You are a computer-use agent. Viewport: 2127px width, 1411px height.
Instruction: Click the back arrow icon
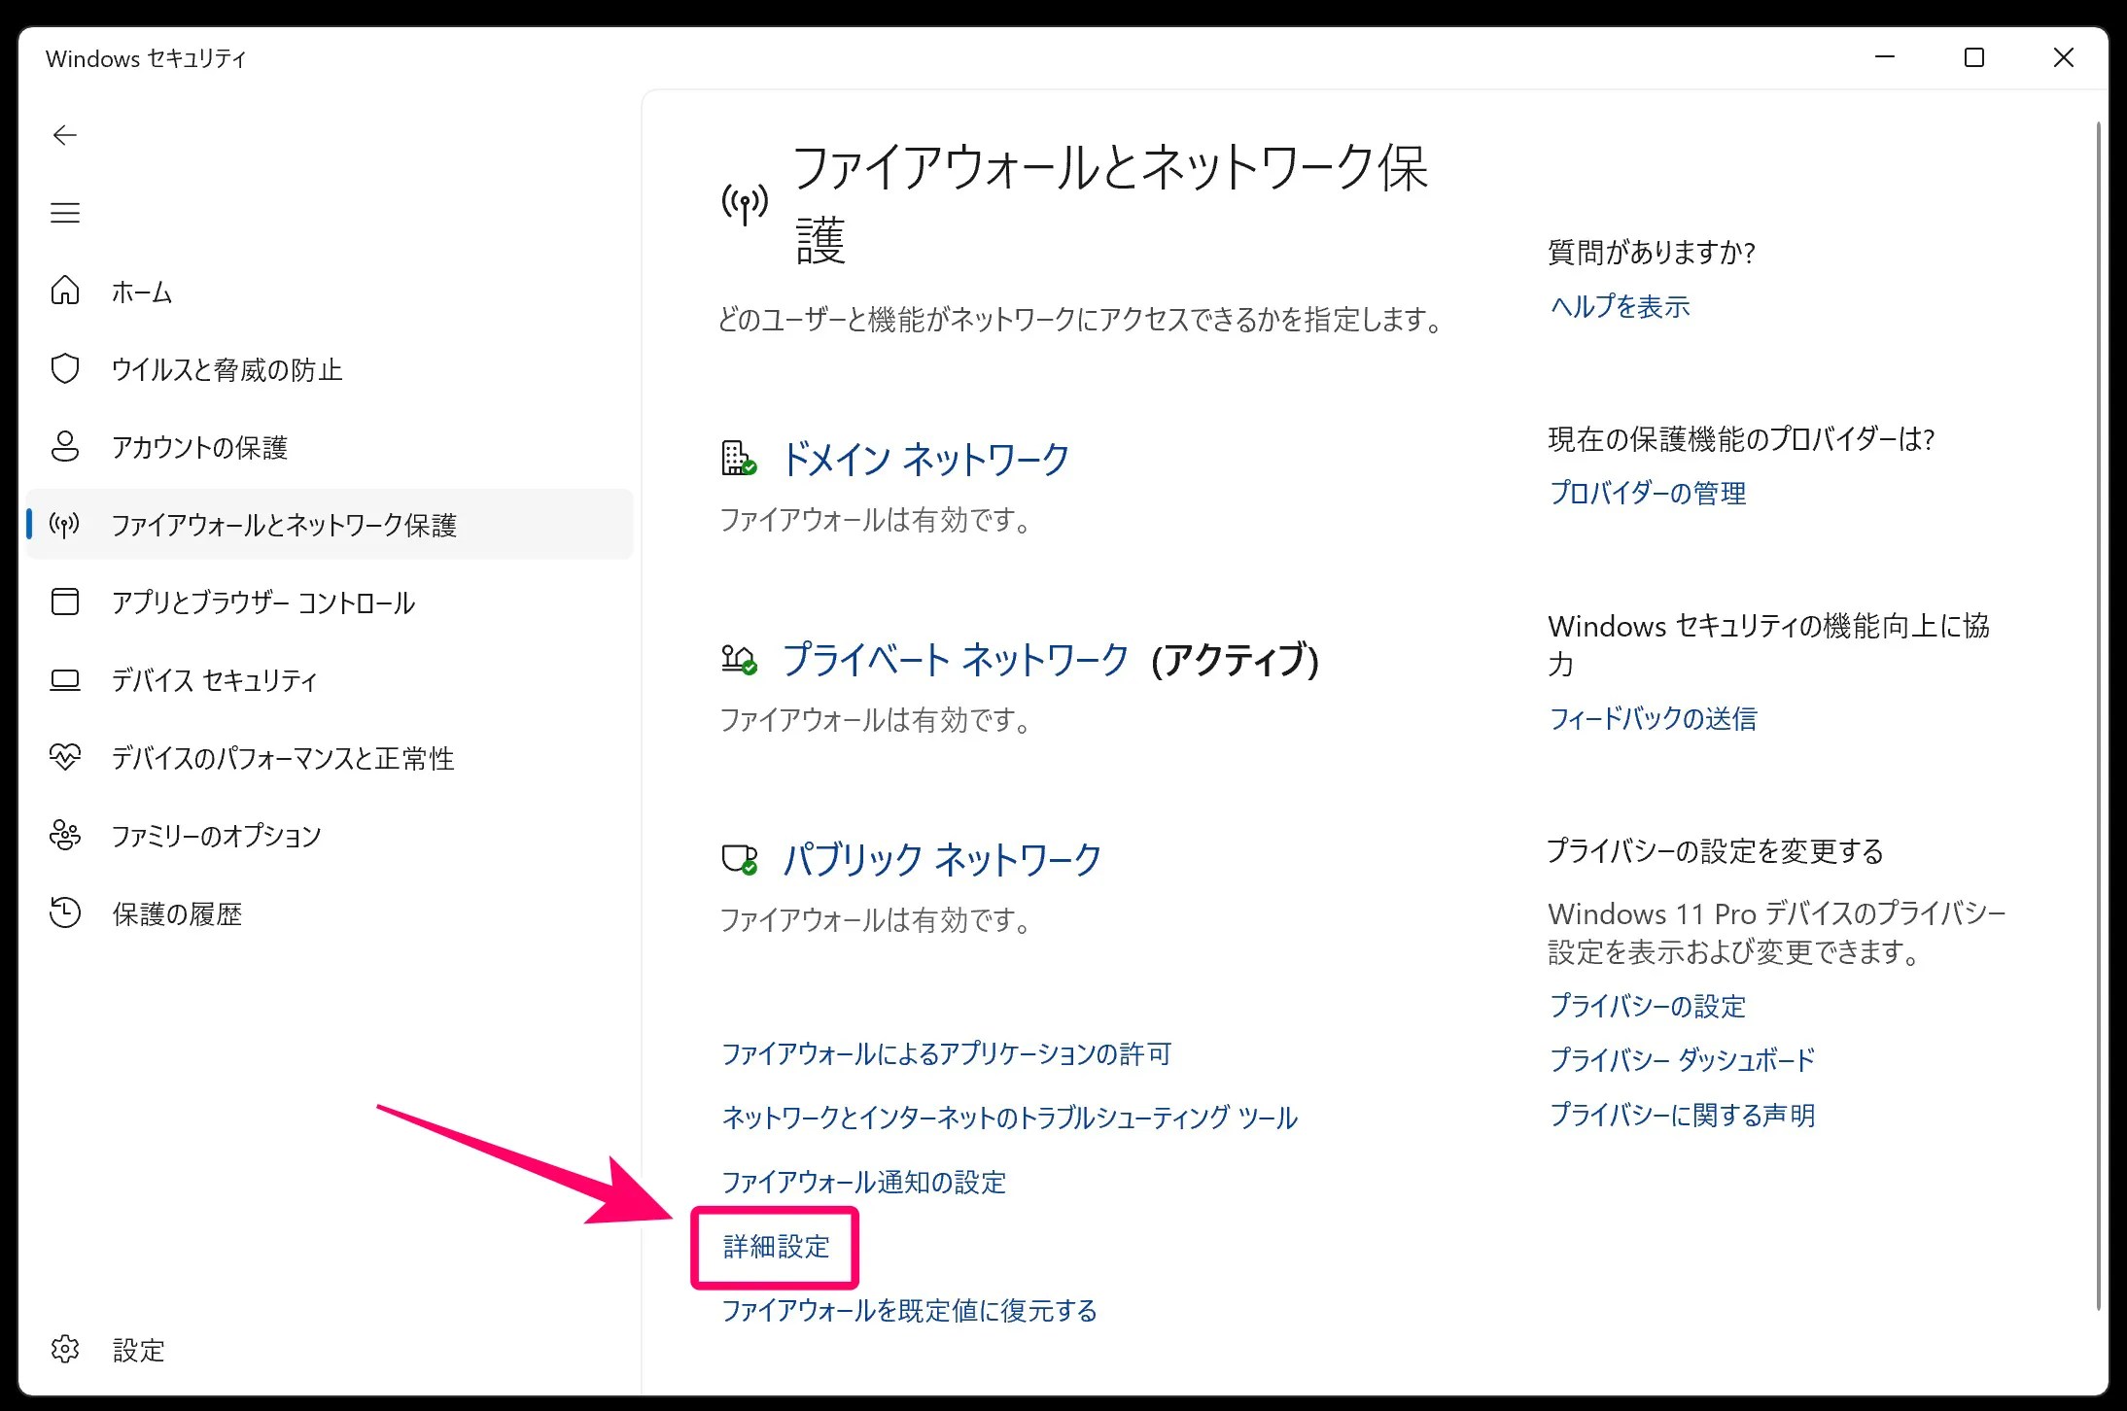pyautogui.click(x=65, y=135)
